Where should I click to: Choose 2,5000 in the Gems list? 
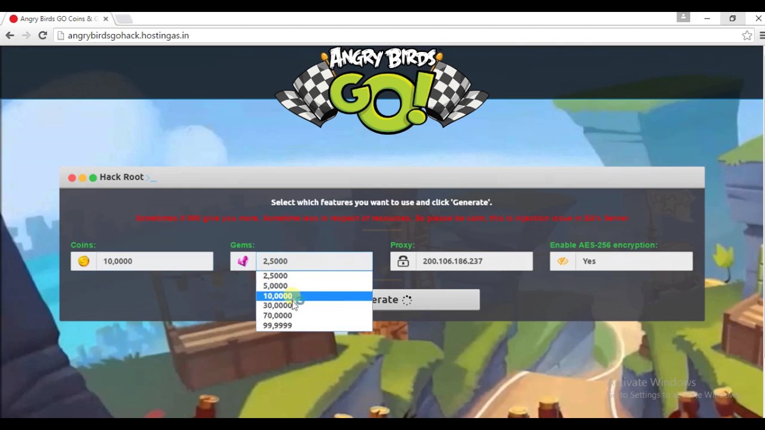pos(314,276)
